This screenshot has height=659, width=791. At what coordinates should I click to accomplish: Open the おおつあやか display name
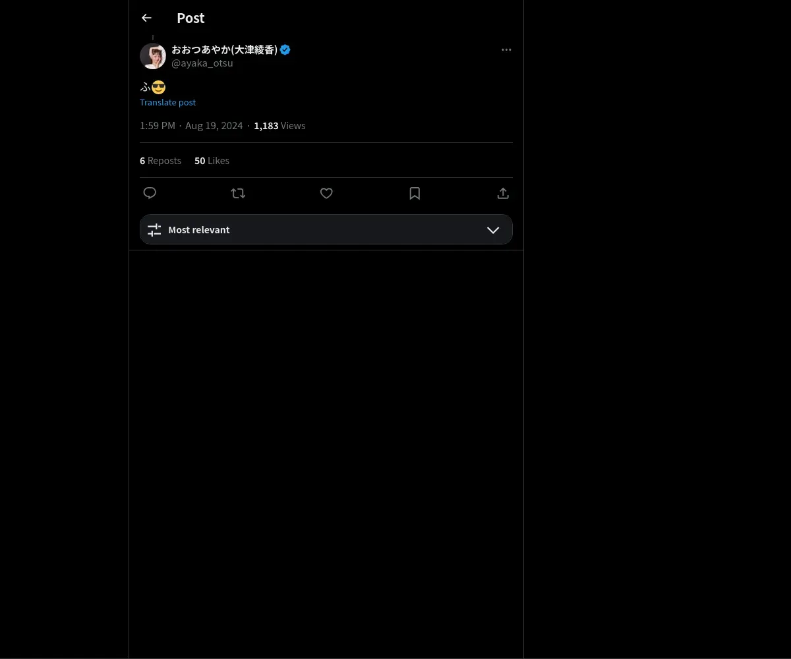[224, 49]
